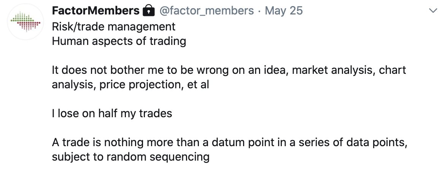Click the 'subject to random sequencing' line
448x169 pixels.
(130, 157)
